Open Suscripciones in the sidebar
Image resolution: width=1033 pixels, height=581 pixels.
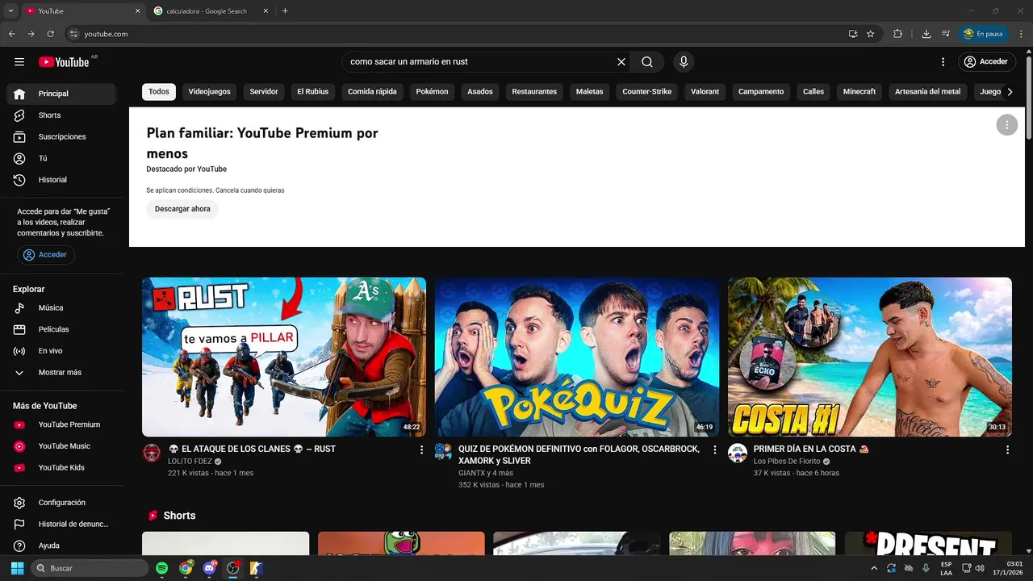tap(62, 137)
